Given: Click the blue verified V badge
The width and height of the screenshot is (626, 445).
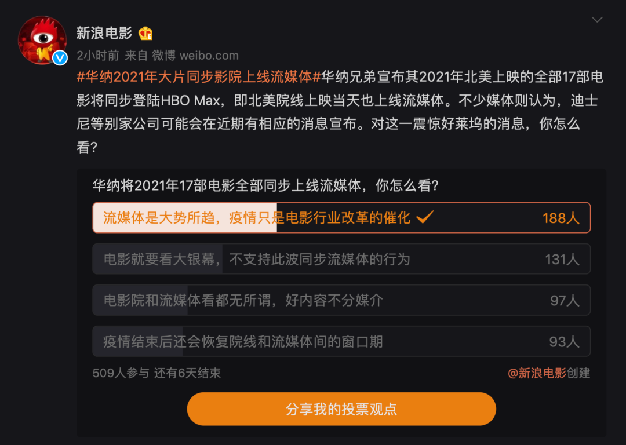Looking at the screenshot, I should 60,57.
